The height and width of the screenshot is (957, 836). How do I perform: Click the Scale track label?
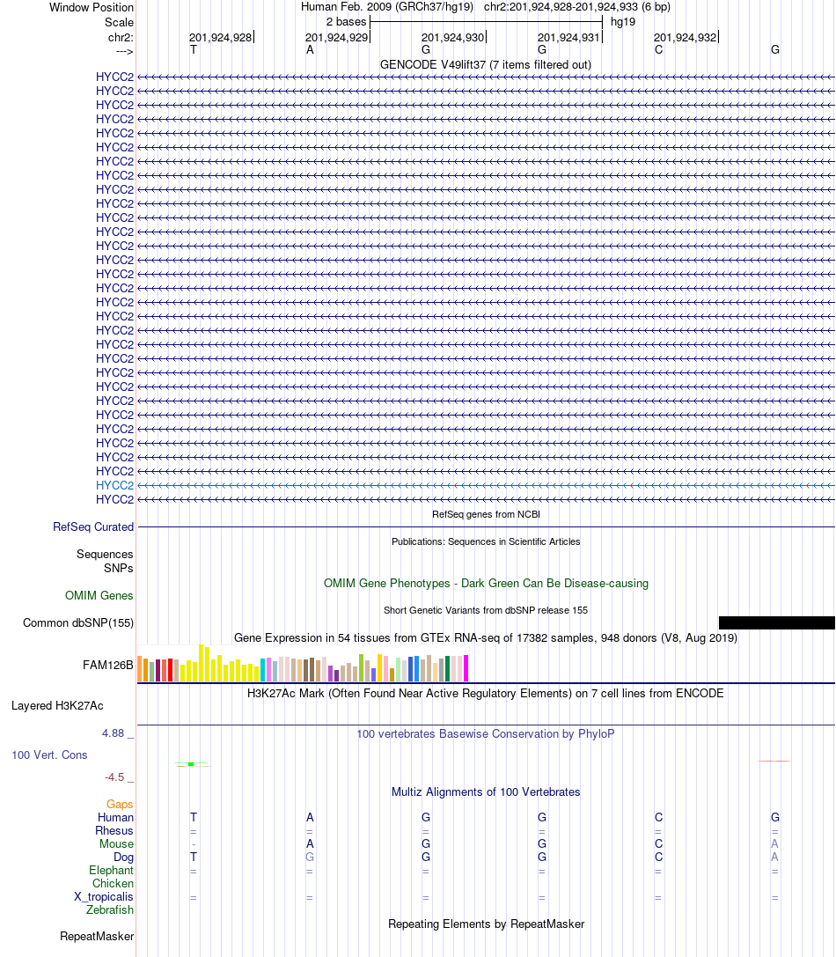tap(119, 22)
